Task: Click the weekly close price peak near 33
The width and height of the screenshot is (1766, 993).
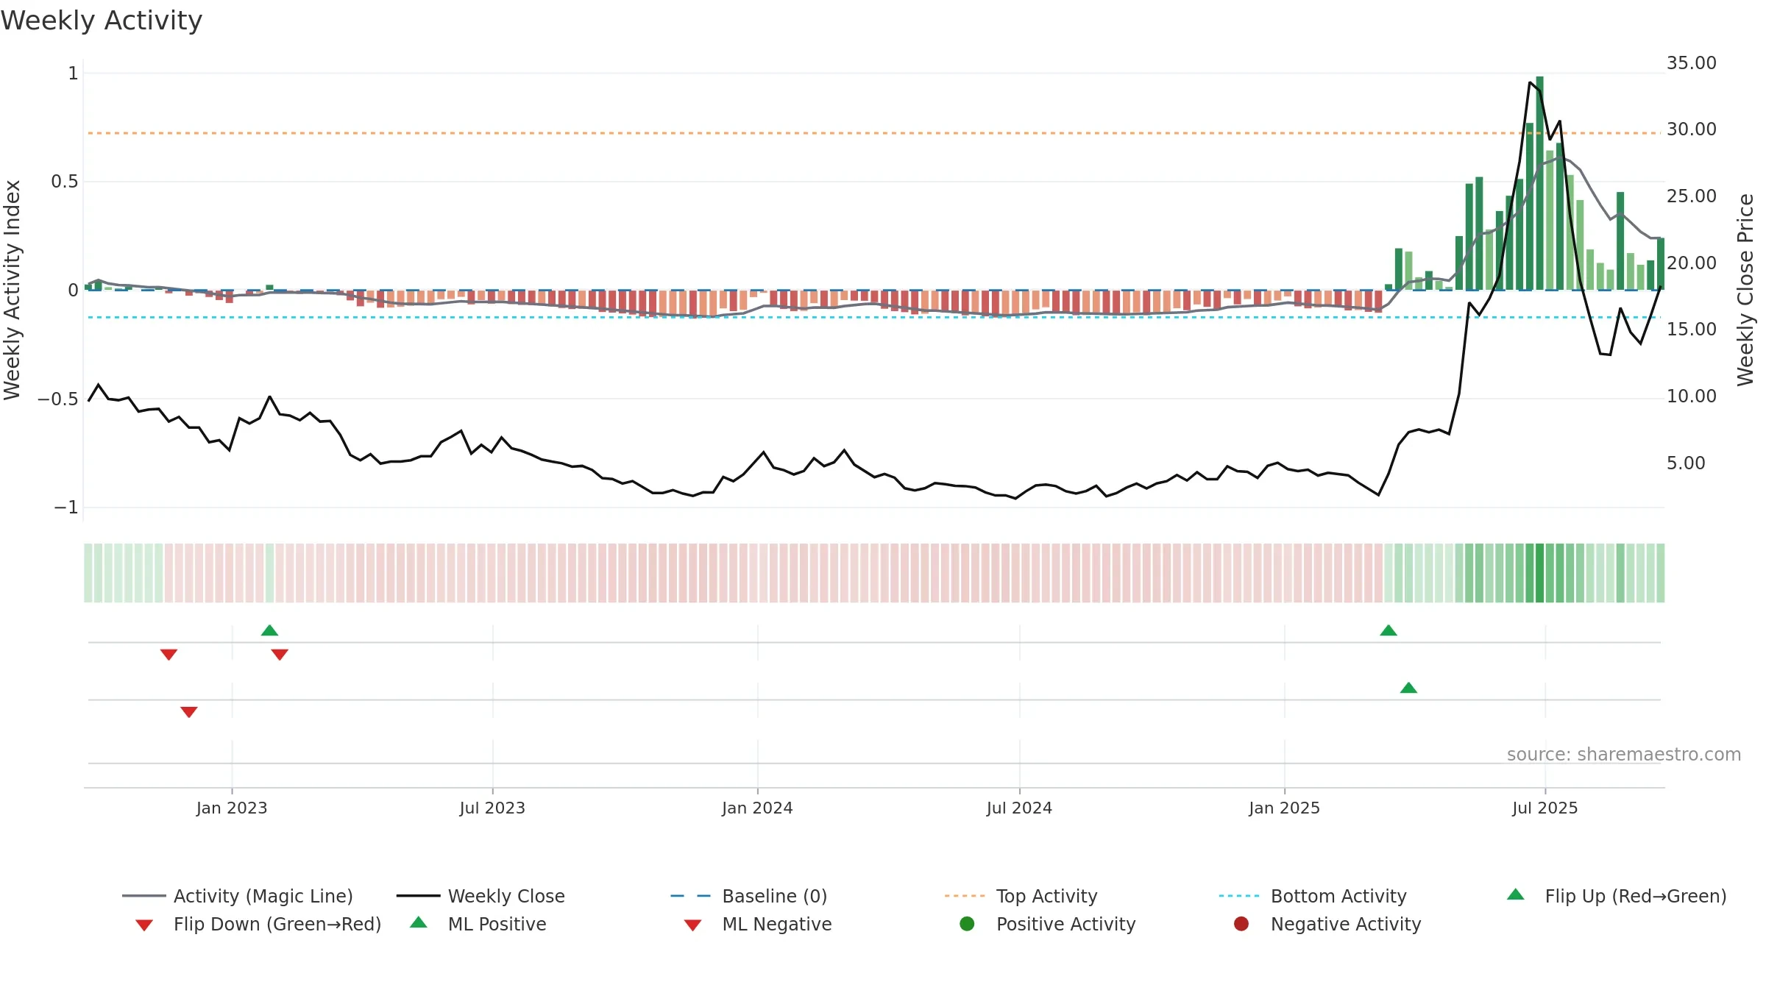Action: [1530, 82]
